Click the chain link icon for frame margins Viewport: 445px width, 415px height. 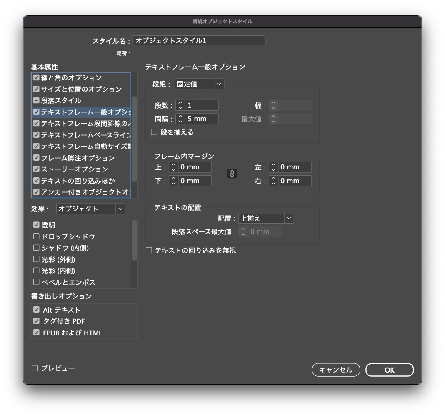tap(232, 174)
